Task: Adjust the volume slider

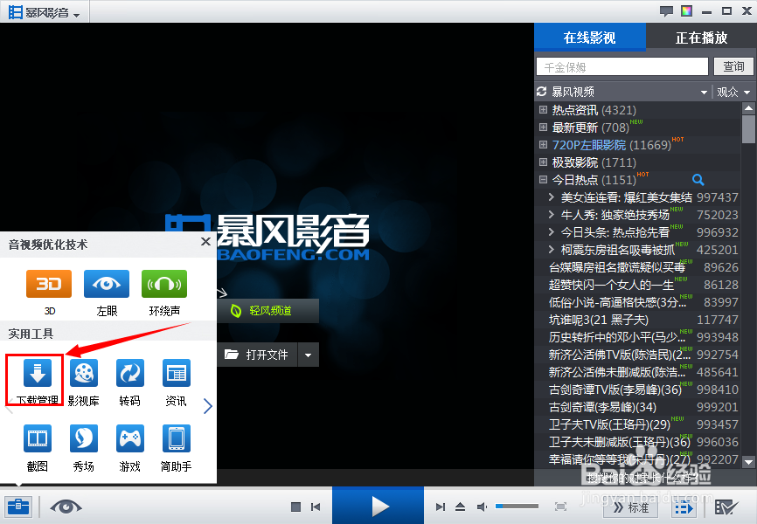Action: click(517, 507)
